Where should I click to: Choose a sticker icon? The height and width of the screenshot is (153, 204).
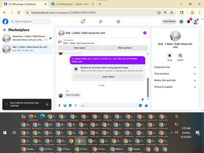pos(70,106)
